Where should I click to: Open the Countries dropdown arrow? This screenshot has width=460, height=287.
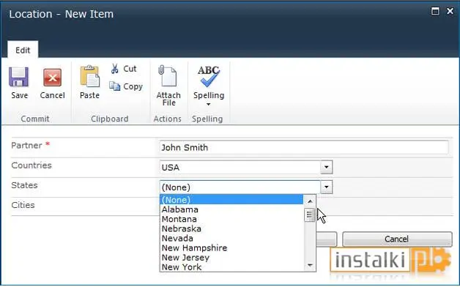(x=326, y=167)
